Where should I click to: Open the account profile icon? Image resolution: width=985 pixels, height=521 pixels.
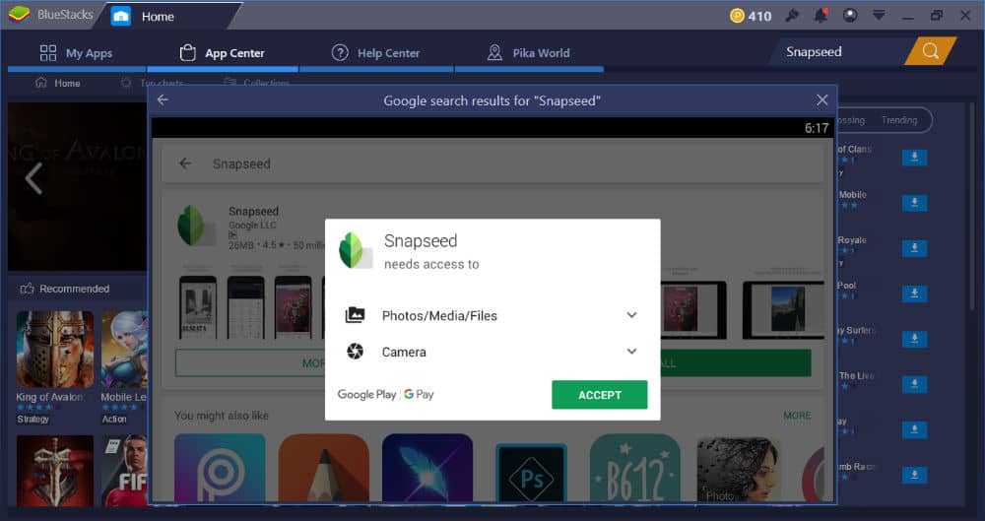click(850, 16)
